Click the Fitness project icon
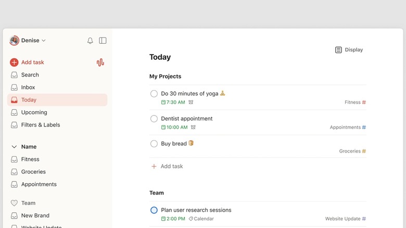Screen dimensions: 406x228 coord(14,159)
